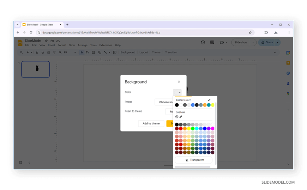The height and width of the screenshot is (190, 307).
Task: Close the Background dialog
Action: pyautogui.click(x=179, y=81)
